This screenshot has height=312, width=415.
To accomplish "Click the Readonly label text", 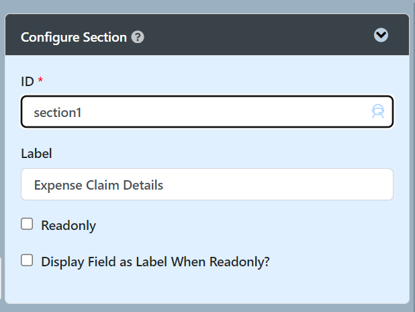I will [x=68, y=226].
